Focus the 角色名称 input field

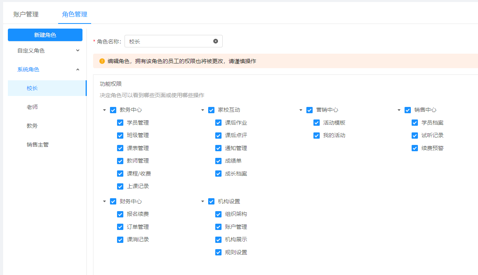pos(174,41)
